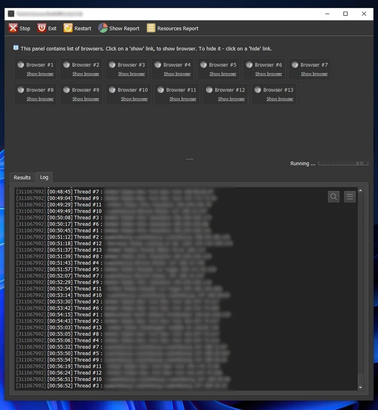Click the log scrollbar down arrow

click(x=360, y=387)
